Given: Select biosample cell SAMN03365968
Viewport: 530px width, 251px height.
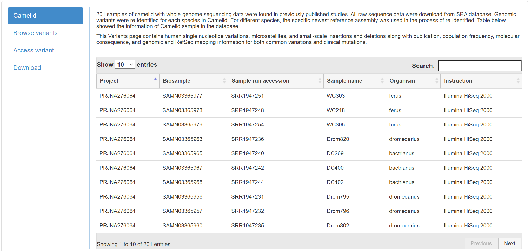Looking at the screenshot, I should pyautogui.click(x=182, y=182).
